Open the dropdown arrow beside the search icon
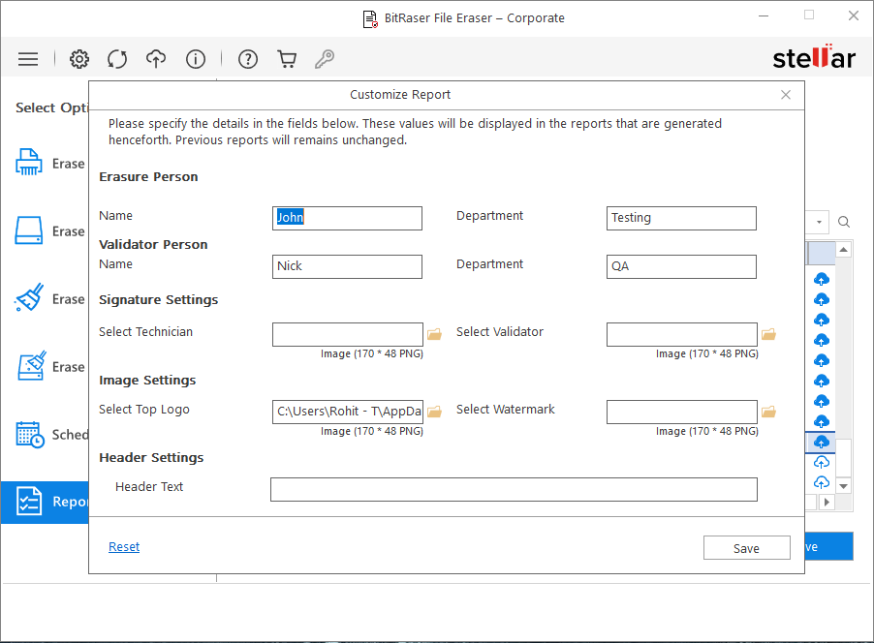Screen dimensions: 874x643 (x=819, y=223)
